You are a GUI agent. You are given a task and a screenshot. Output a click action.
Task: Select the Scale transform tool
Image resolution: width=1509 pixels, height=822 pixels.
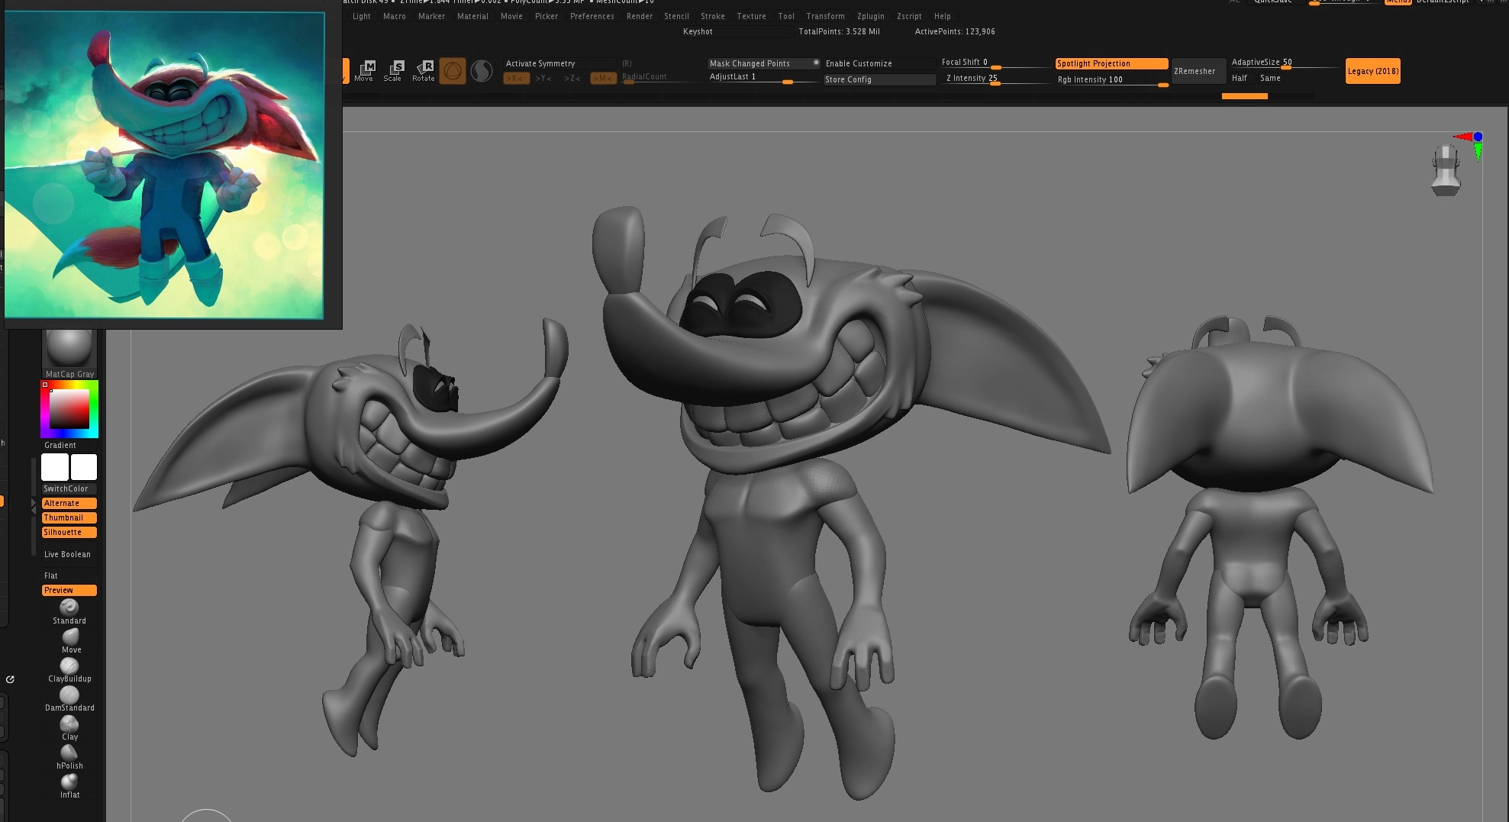pos(393,70)
